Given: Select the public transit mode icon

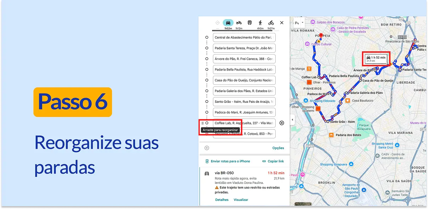Looking at the screenshot, I should 249,23.
